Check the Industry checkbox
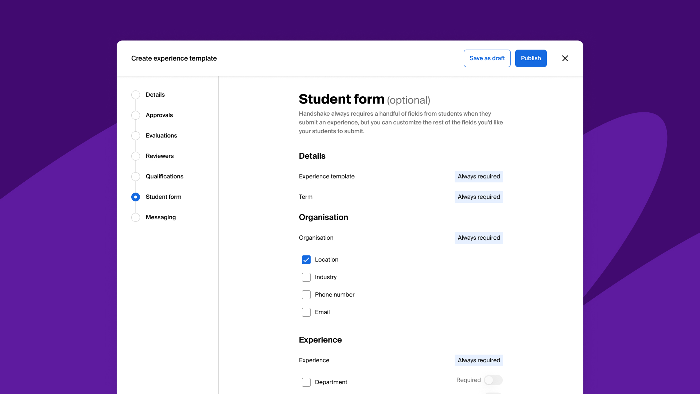This screenshot has height=394, width=700. (x=306, y=277)
